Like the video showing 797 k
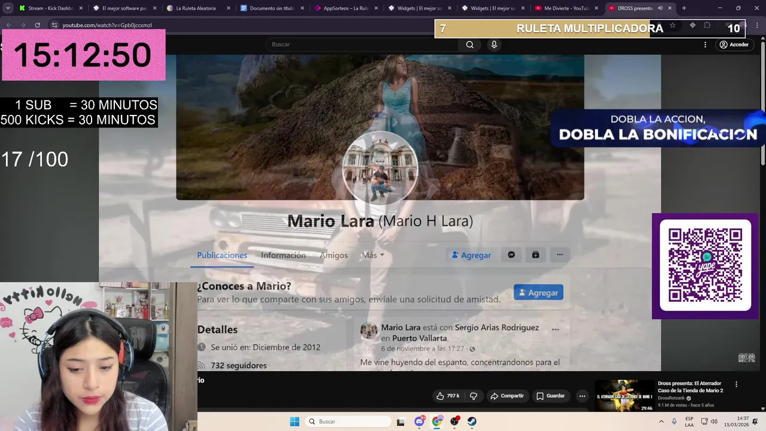This screenshot has height=431, width=766. coord(448,396)
